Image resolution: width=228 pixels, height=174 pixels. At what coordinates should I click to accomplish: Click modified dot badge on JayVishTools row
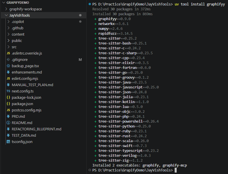(x=80, y=15)
